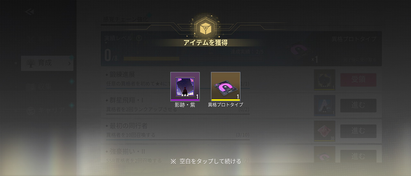Click 進む for the 最初の同行者 task

tap(358, 131)
